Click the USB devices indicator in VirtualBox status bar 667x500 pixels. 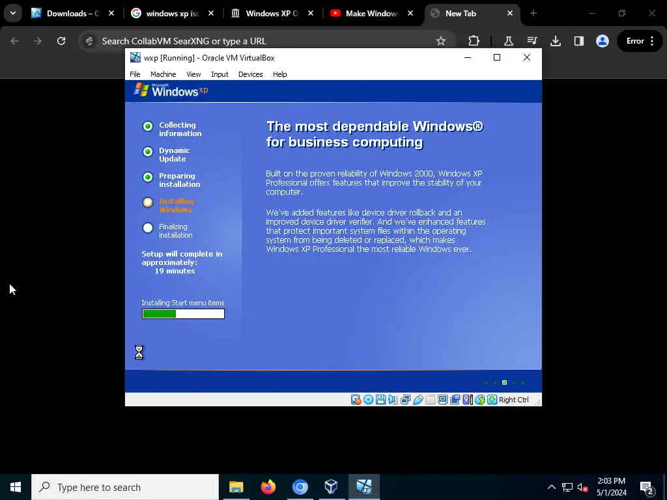pos(418,400)
